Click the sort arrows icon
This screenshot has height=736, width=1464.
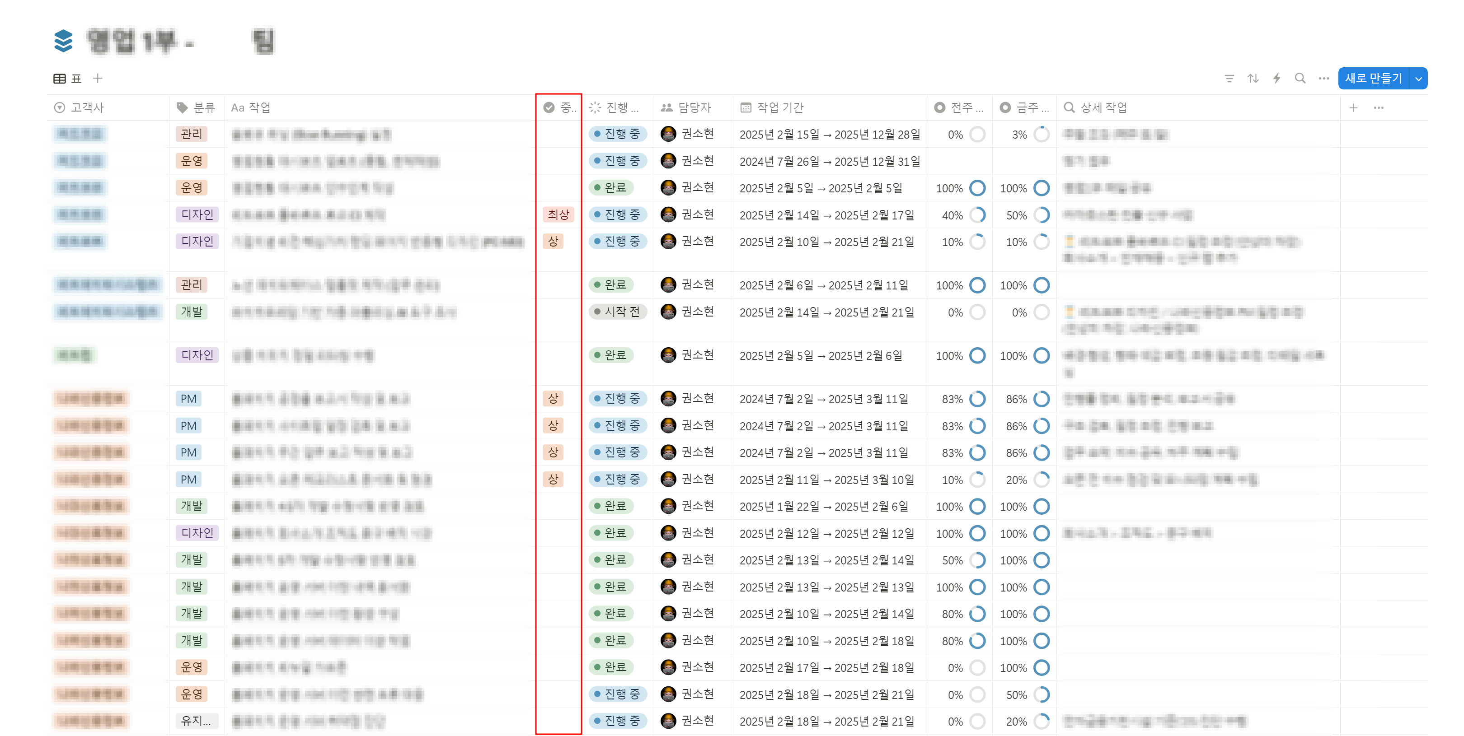pyautogui.click(x=1253, y=79)
